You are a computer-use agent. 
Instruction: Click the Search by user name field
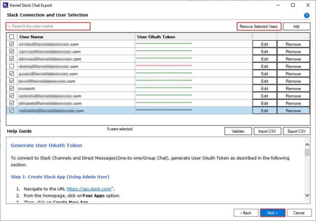[48, 26]
